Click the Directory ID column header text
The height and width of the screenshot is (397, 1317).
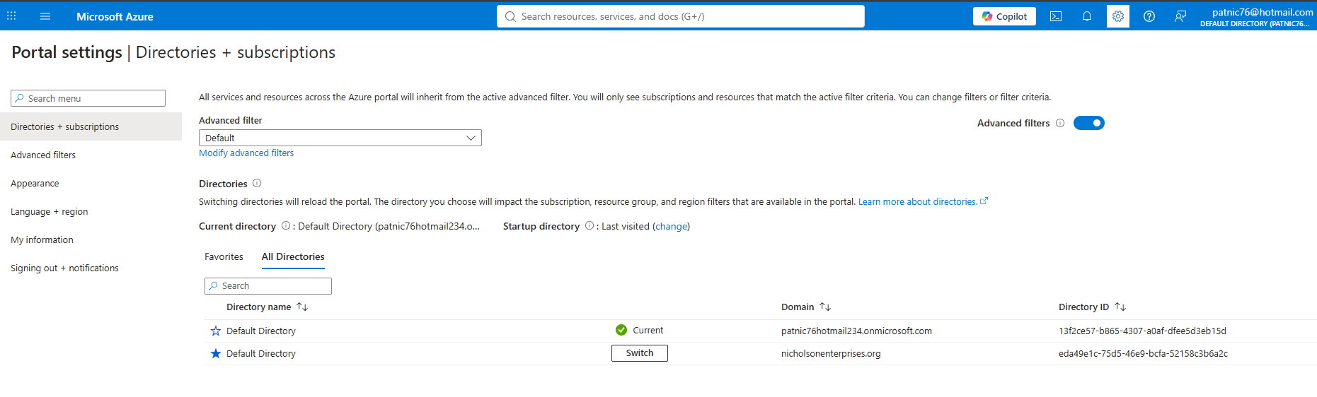click(x=1083, y=307)
